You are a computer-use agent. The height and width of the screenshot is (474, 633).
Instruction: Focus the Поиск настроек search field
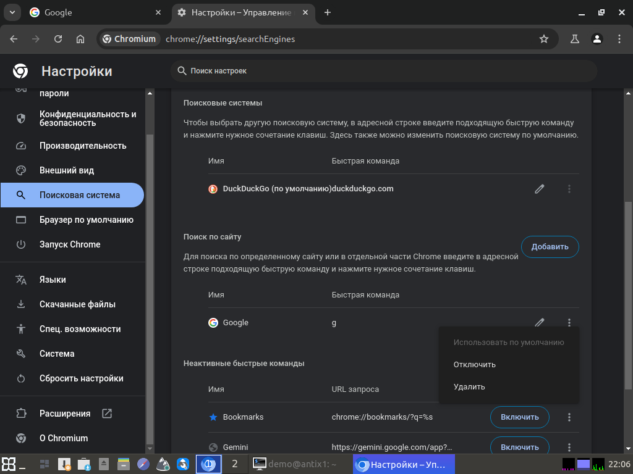coord(383,71)
